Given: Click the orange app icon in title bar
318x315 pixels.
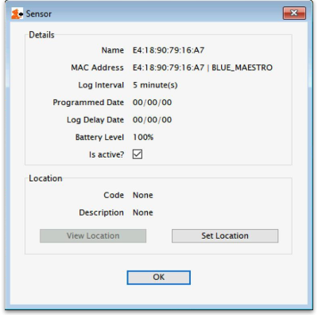Looking at the screenshot, I should pyautogui.click(x=17, y=14).
